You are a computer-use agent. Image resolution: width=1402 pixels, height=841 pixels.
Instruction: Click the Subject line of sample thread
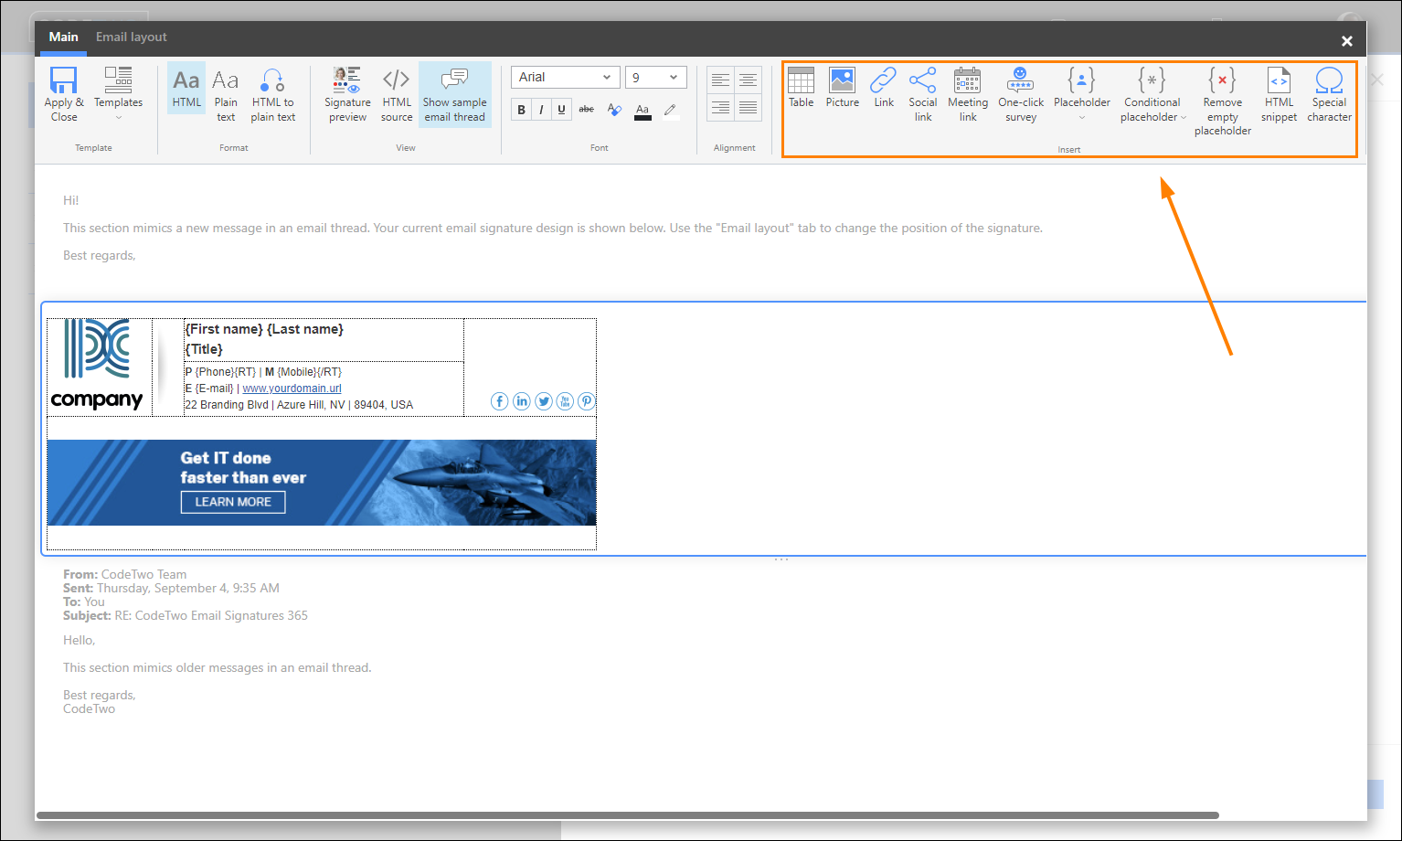(186, 616)
